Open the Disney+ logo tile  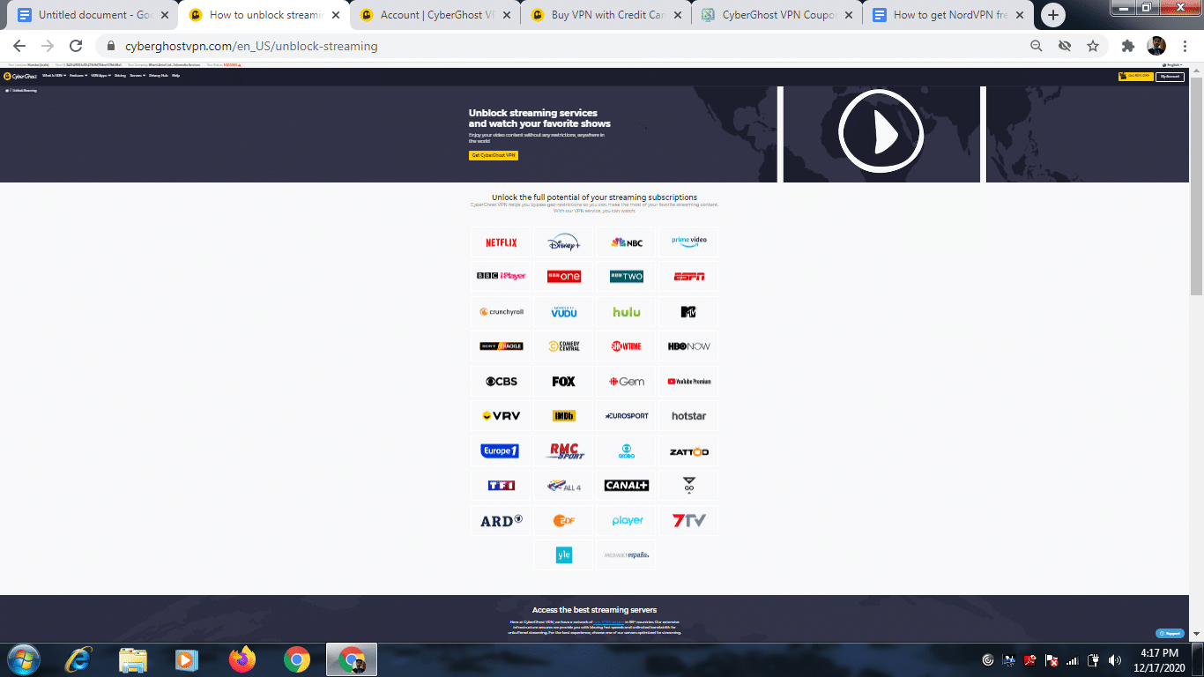(x=564, y=242)
